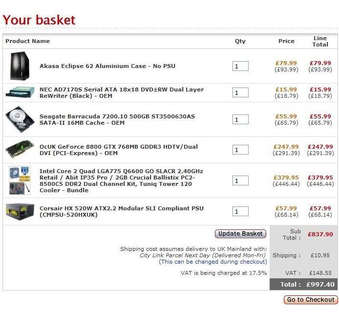This screenshot has height=314, width=339.
Task: Click the NEC DVD rewriter drive image
Action: (20, 92)
